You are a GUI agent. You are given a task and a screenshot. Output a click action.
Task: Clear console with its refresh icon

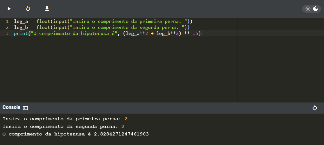tap(315, 108)
